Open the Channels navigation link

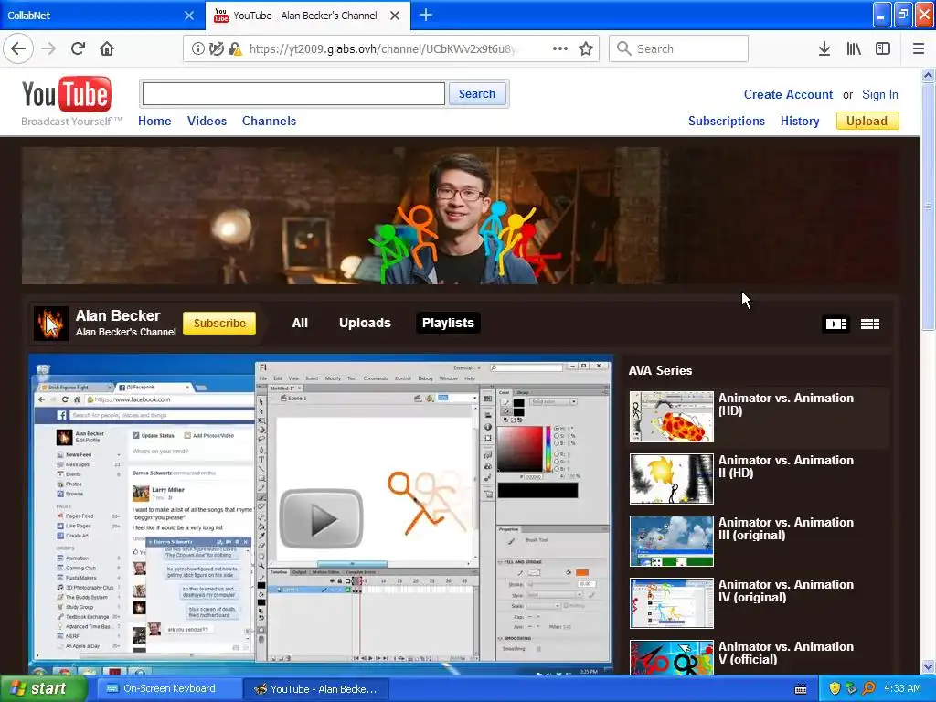[269, 121]
